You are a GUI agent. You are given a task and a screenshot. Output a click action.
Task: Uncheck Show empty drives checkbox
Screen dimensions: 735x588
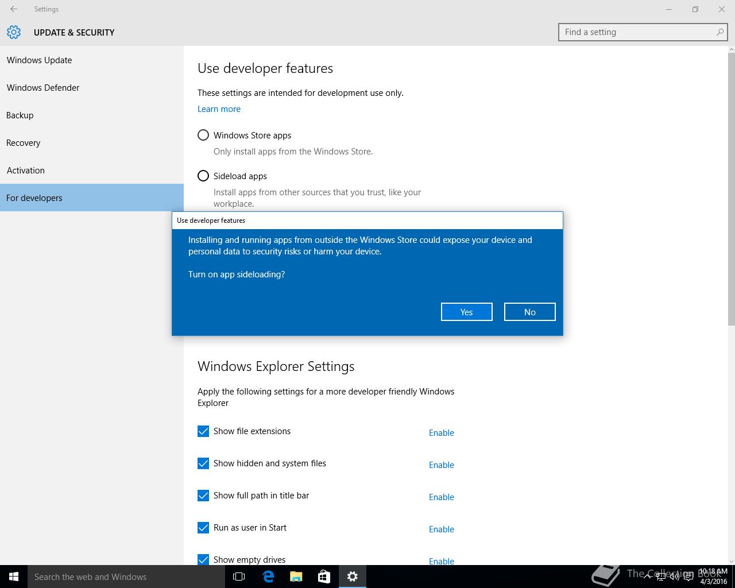(203, 559)
